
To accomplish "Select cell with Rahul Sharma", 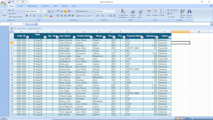I will tap(67, 40).
